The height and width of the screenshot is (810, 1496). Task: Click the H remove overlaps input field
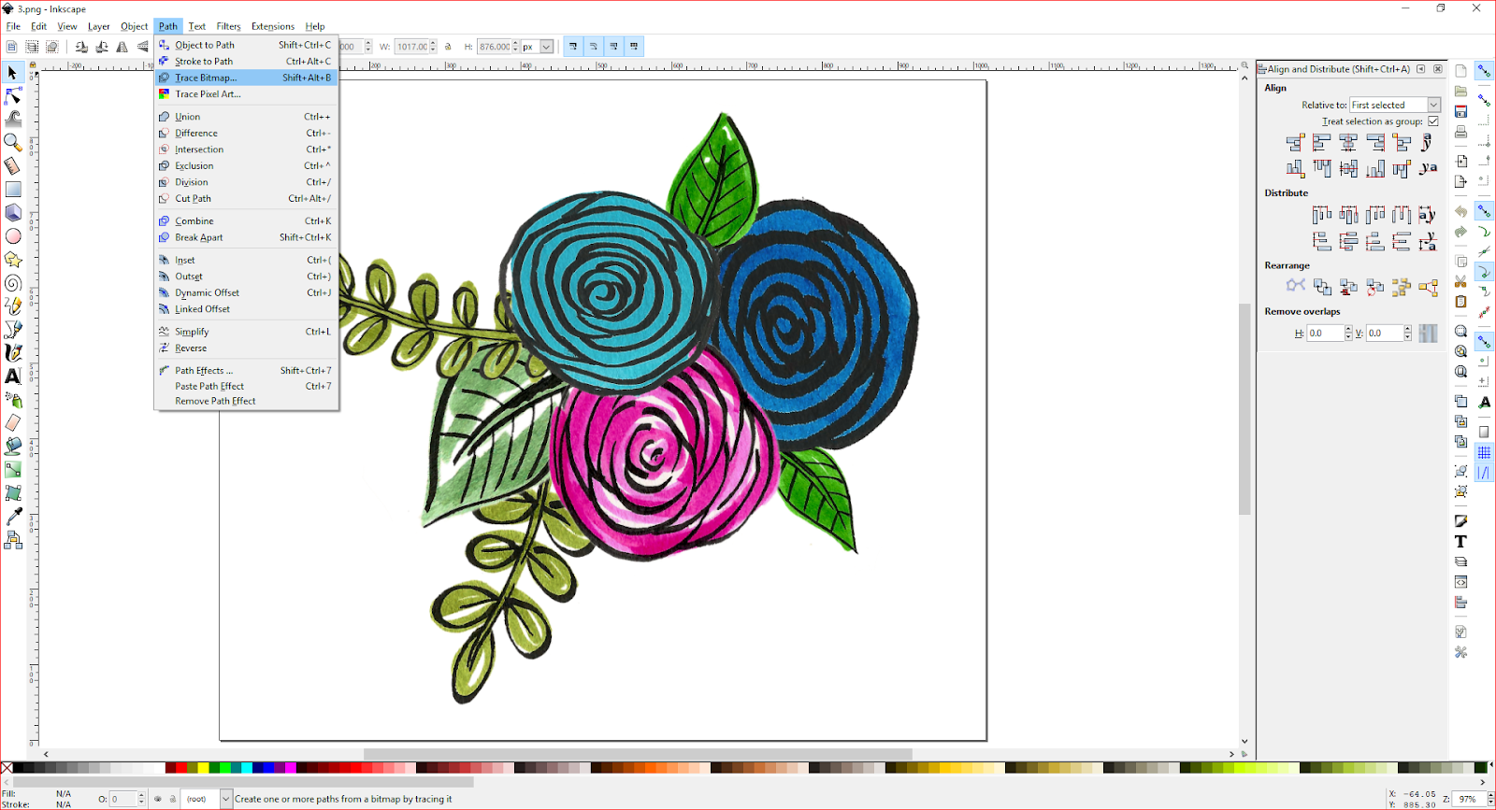tap(1325, 334)
